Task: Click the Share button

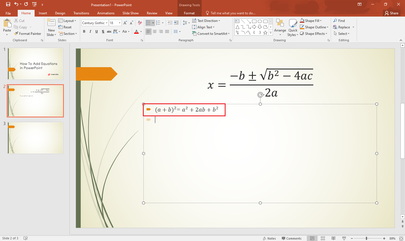Action: pyautogui.click(x=392, y=13)
